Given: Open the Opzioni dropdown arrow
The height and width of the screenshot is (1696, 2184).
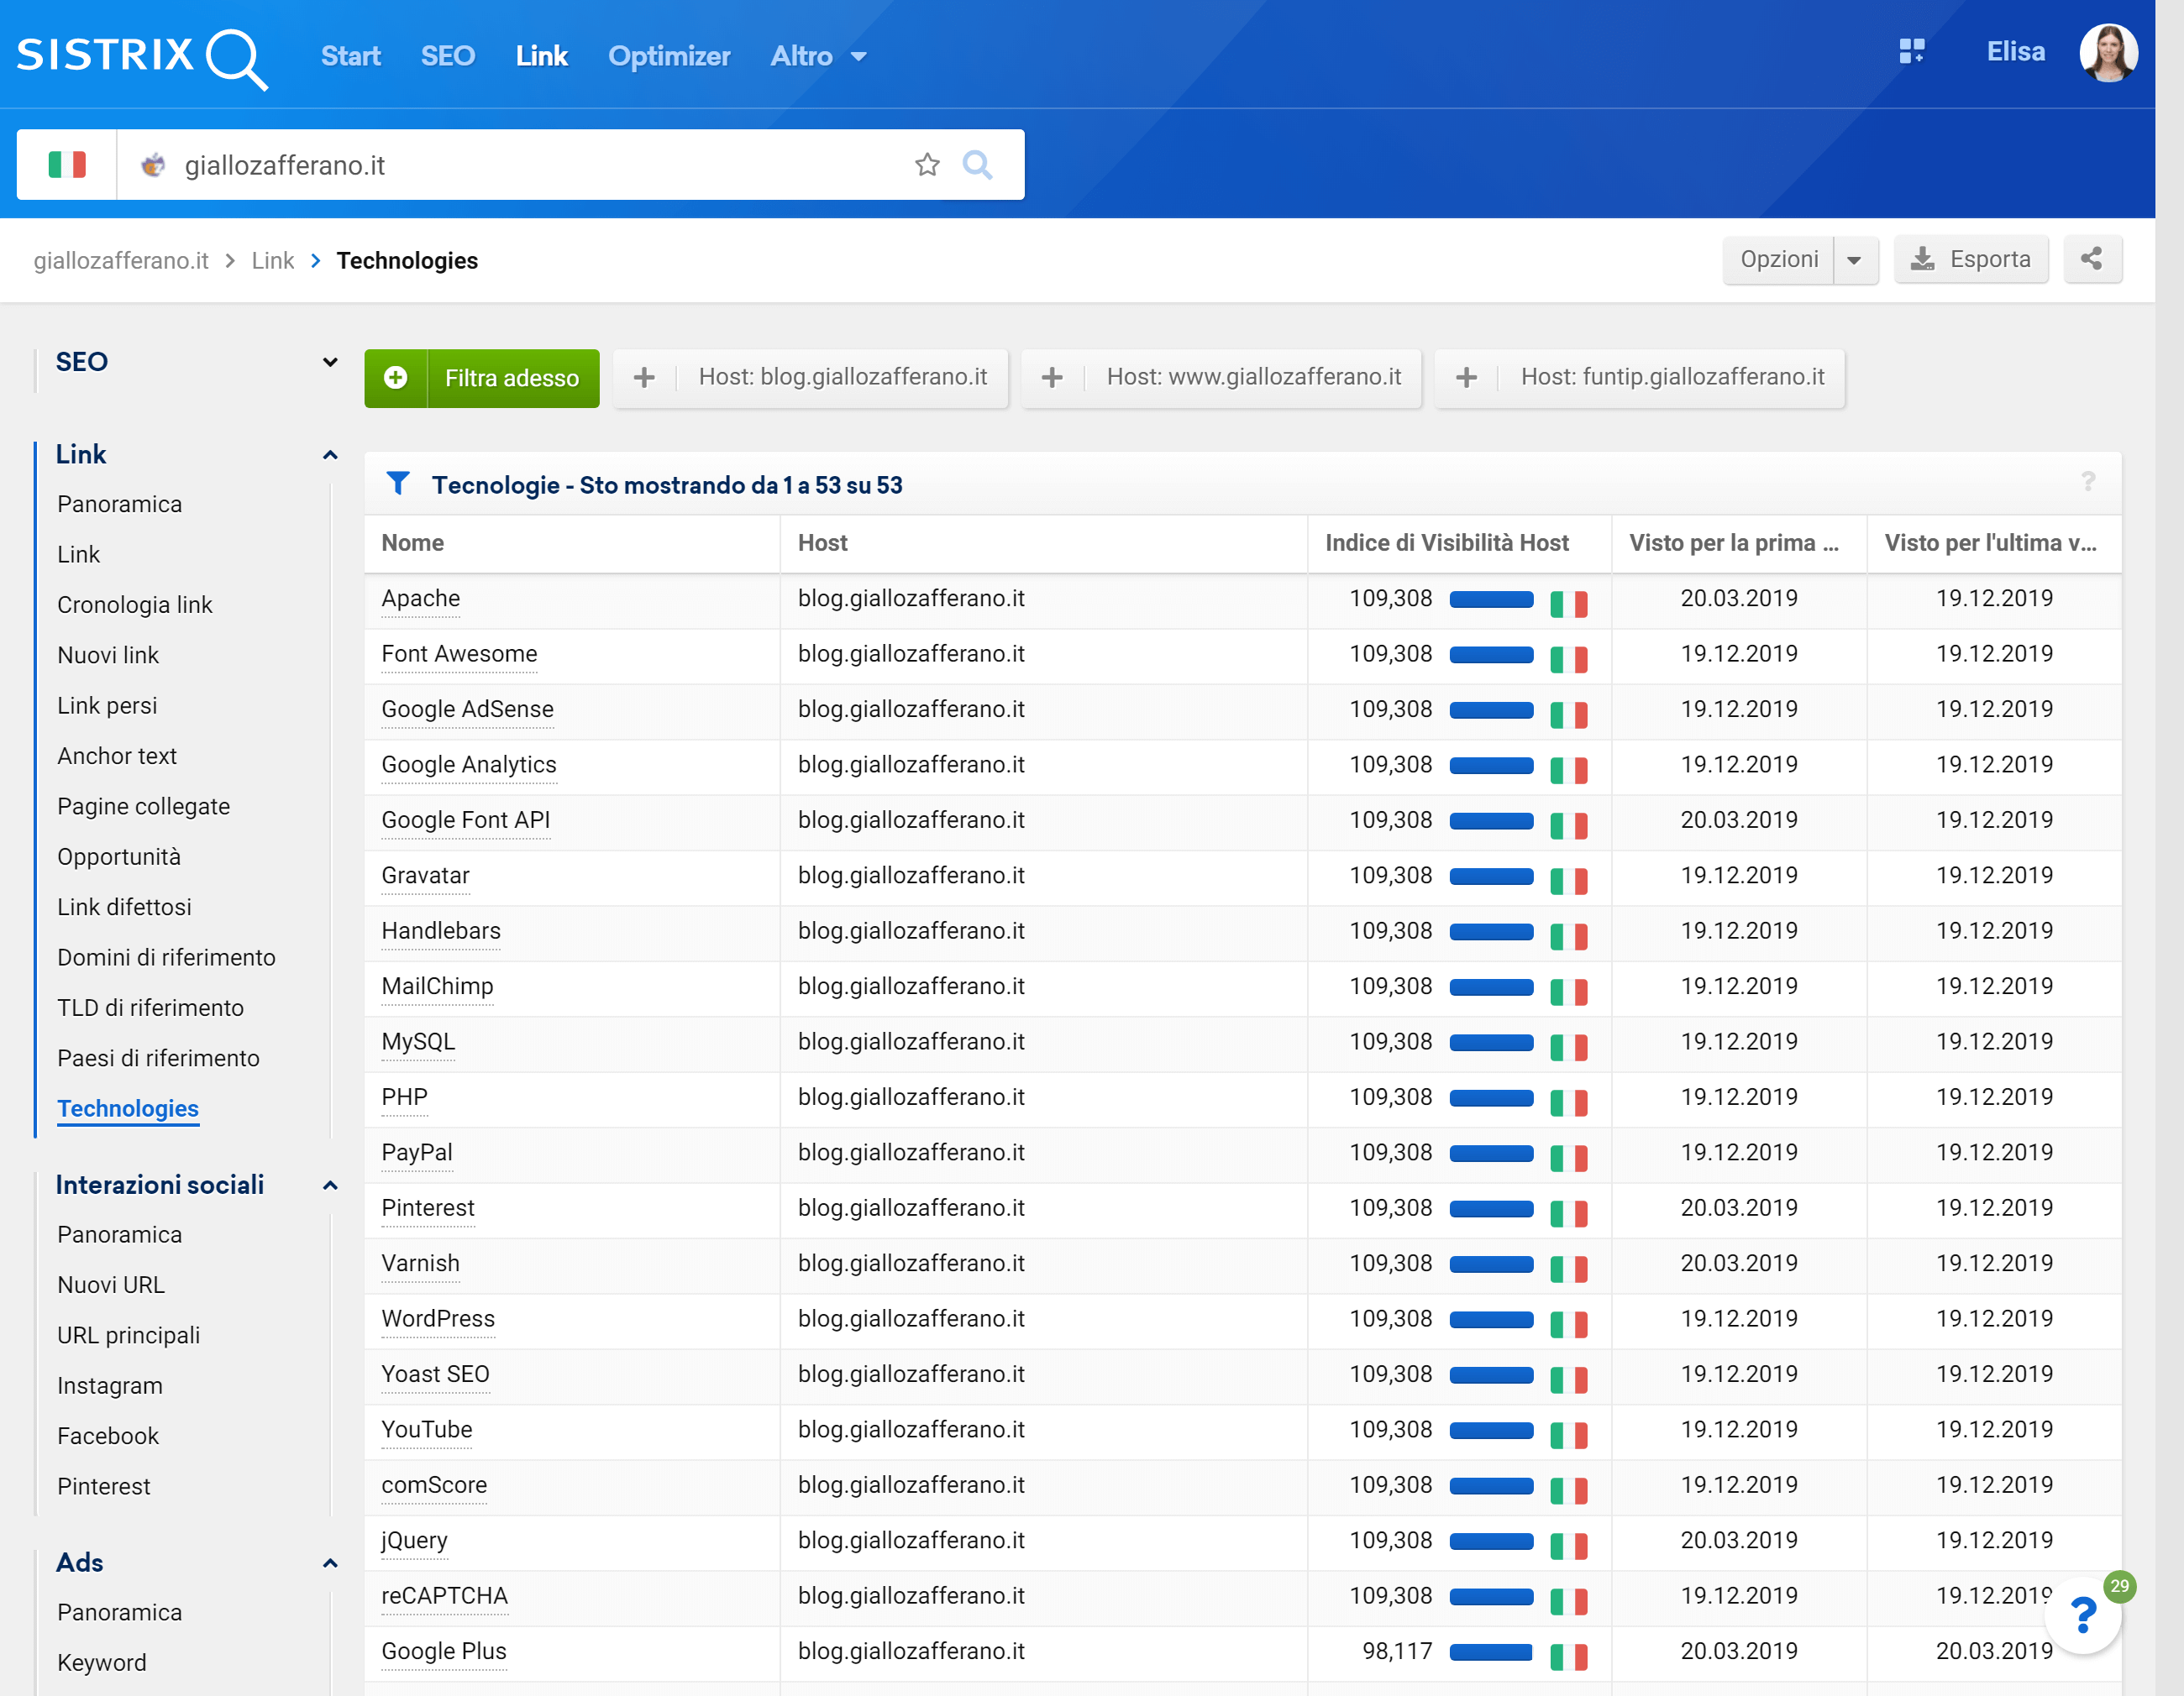Looking at the screenshot, I should pyautogui.click(x=1854, y=259).
